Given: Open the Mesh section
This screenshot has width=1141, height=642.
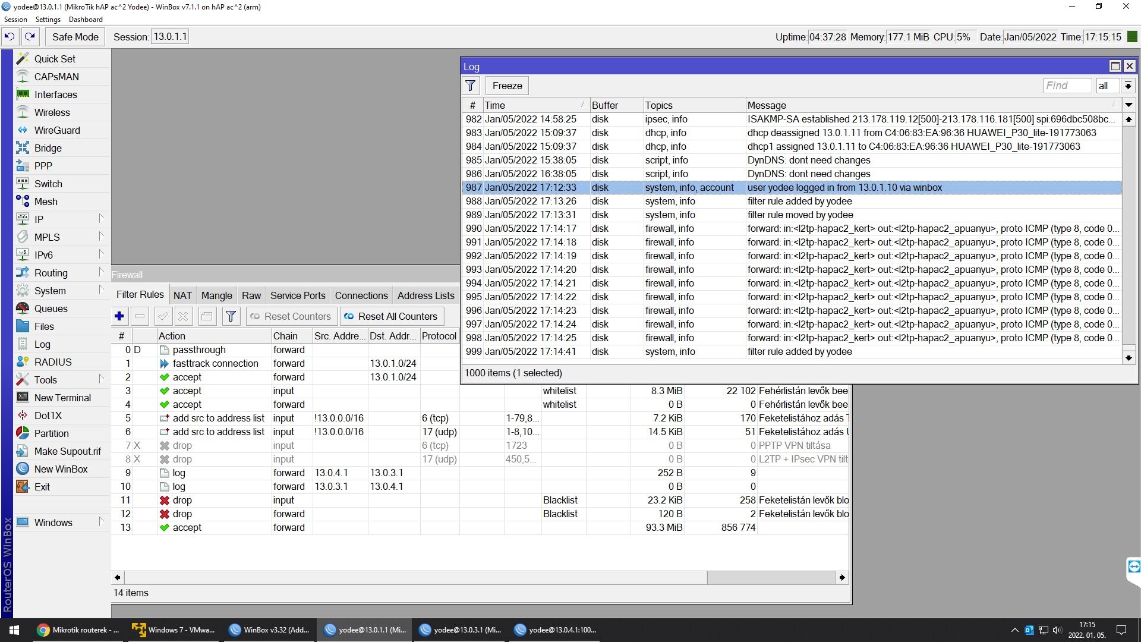Looking at the screenshot, I should point(45,202).
